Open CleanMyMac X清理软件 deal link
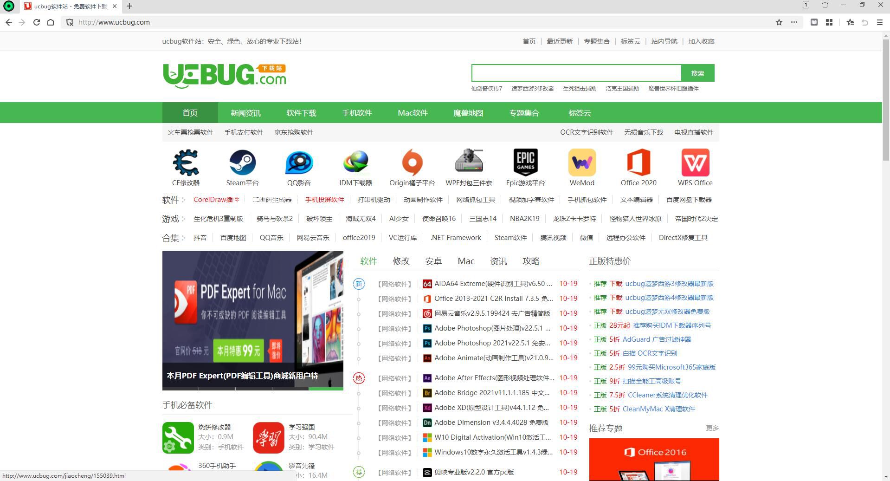Screen dimensions: 890x481 pos(658,409)
